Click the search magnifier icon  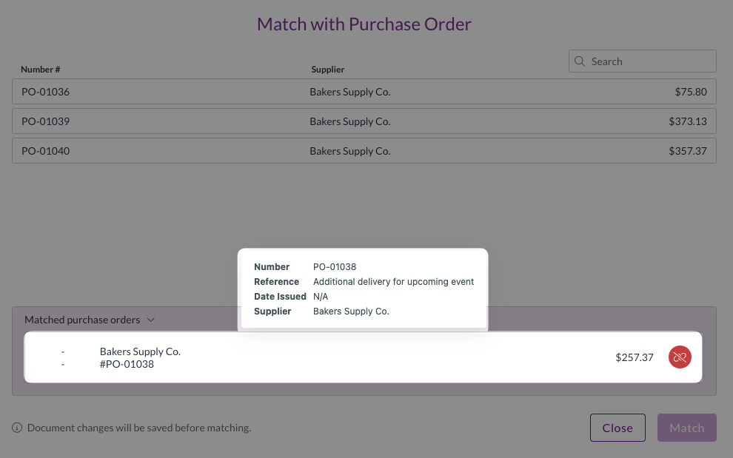pyautogui.click(x=580, y=61)
